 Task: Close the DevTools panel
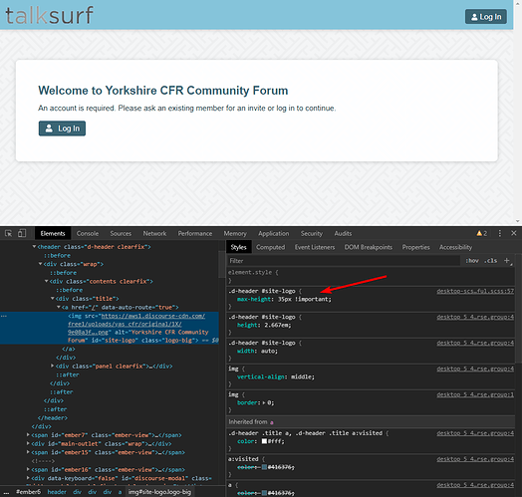pos(514,233)
